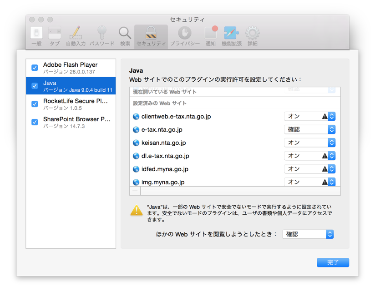The image size is (375, 286).
Task: Select idfed.myna.go.jp site row
Action: pos(235,169)
